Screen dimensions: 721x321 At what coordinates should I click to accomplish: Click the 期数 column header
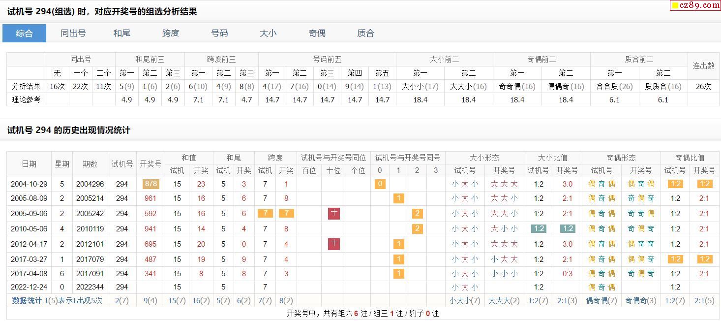90,164
